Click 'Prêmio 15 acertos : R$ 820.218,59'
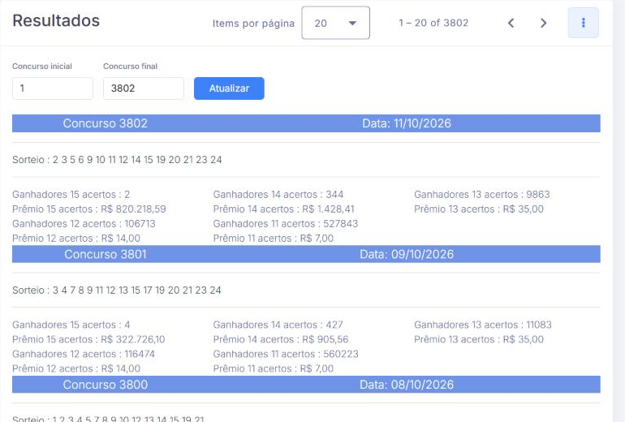This screenshot has width=625, height=422. point(89,209)
